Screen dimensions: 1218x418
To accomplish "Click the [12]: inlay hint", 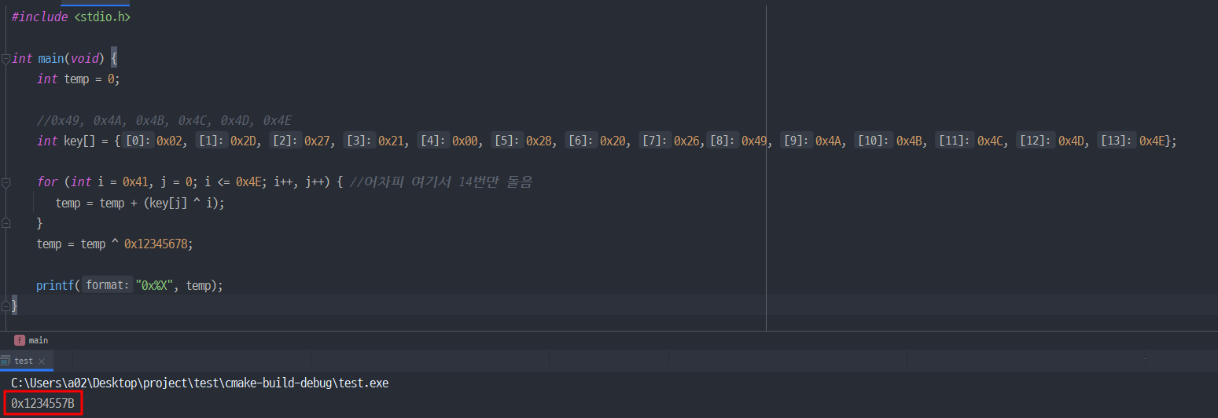I will 1036,141.
